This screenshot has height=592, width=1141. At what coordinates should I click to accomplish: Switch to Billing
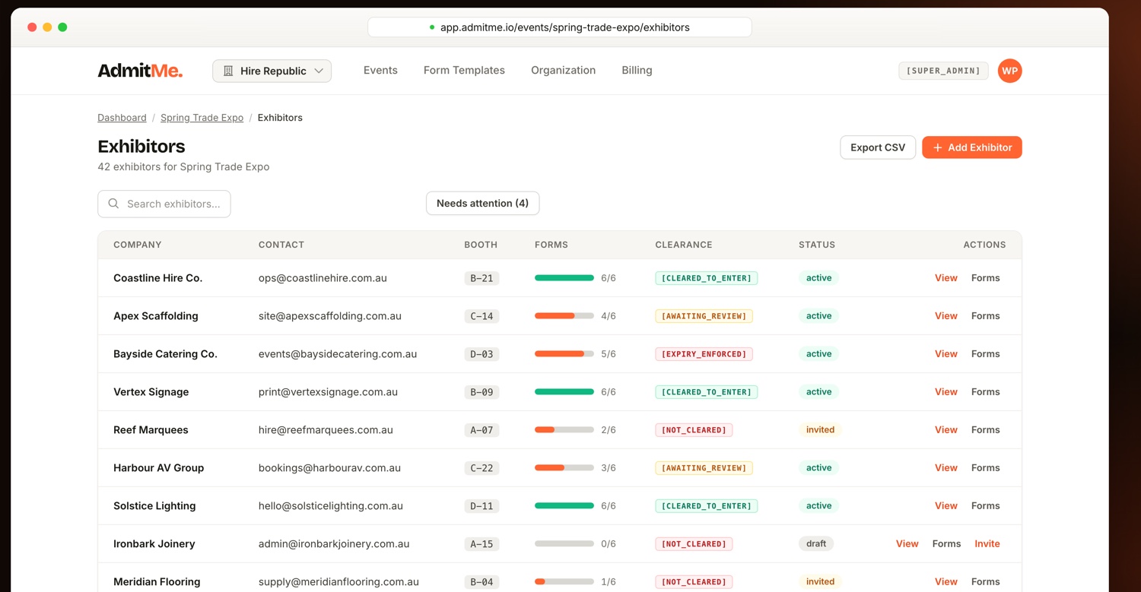click(x=637, y=70)
